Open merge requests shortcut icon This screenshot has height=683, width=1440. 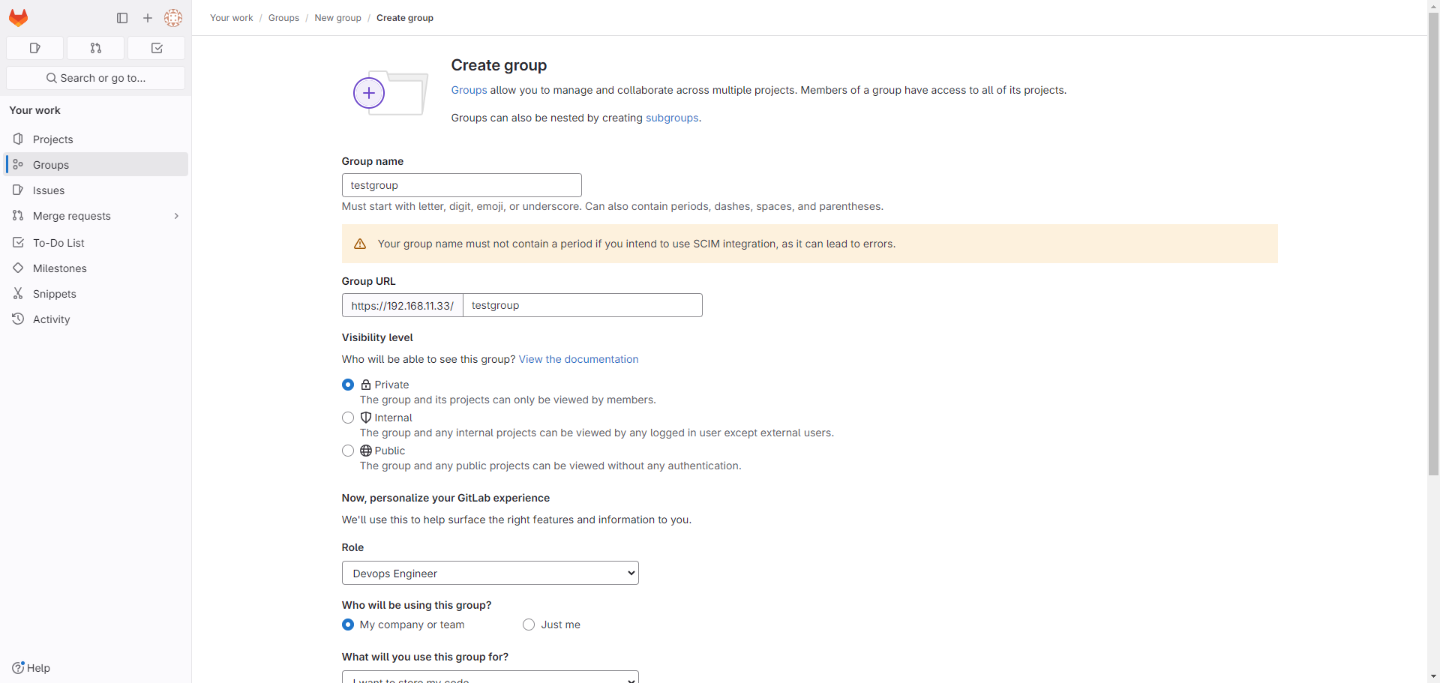click(x=95, y=48)
